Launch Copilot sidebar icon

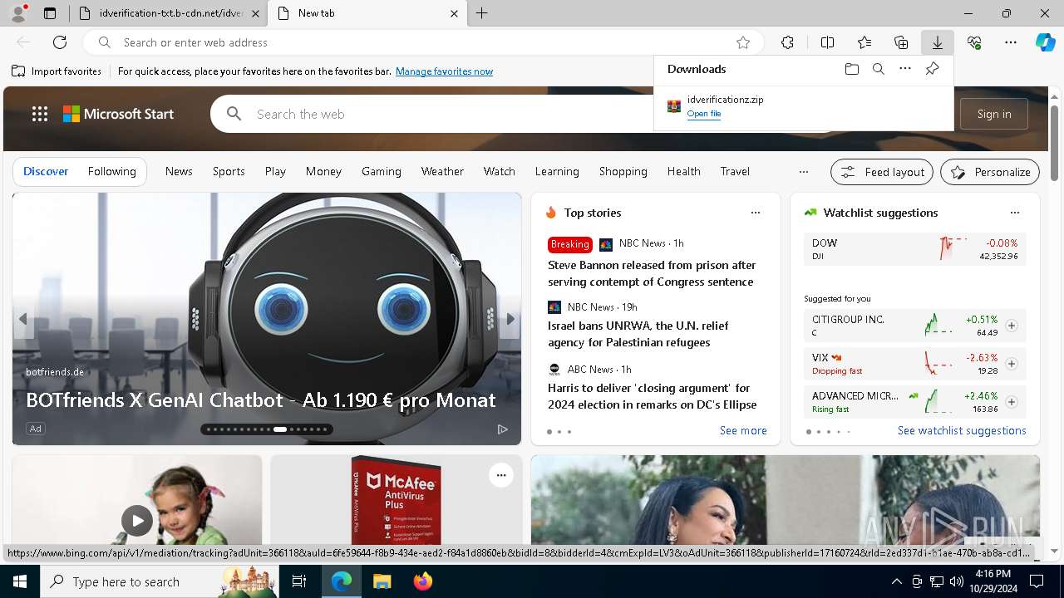[1045, 42]
